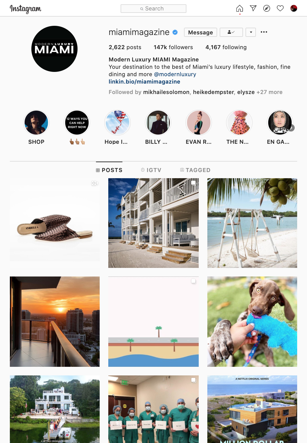The height and width of the screenshot is (443, 307).
Task: Click the blue verified badge
Action: pyautogui.click(x=175, y=32)
